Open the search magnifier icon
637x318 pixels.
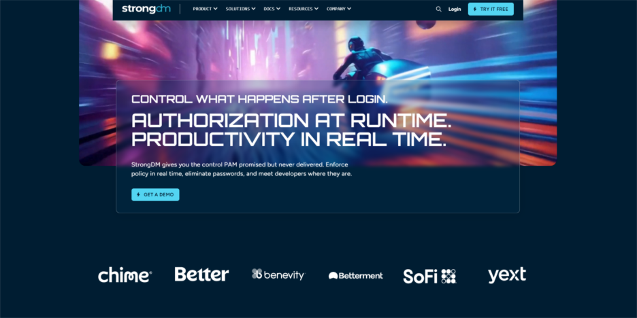[438, 9]
